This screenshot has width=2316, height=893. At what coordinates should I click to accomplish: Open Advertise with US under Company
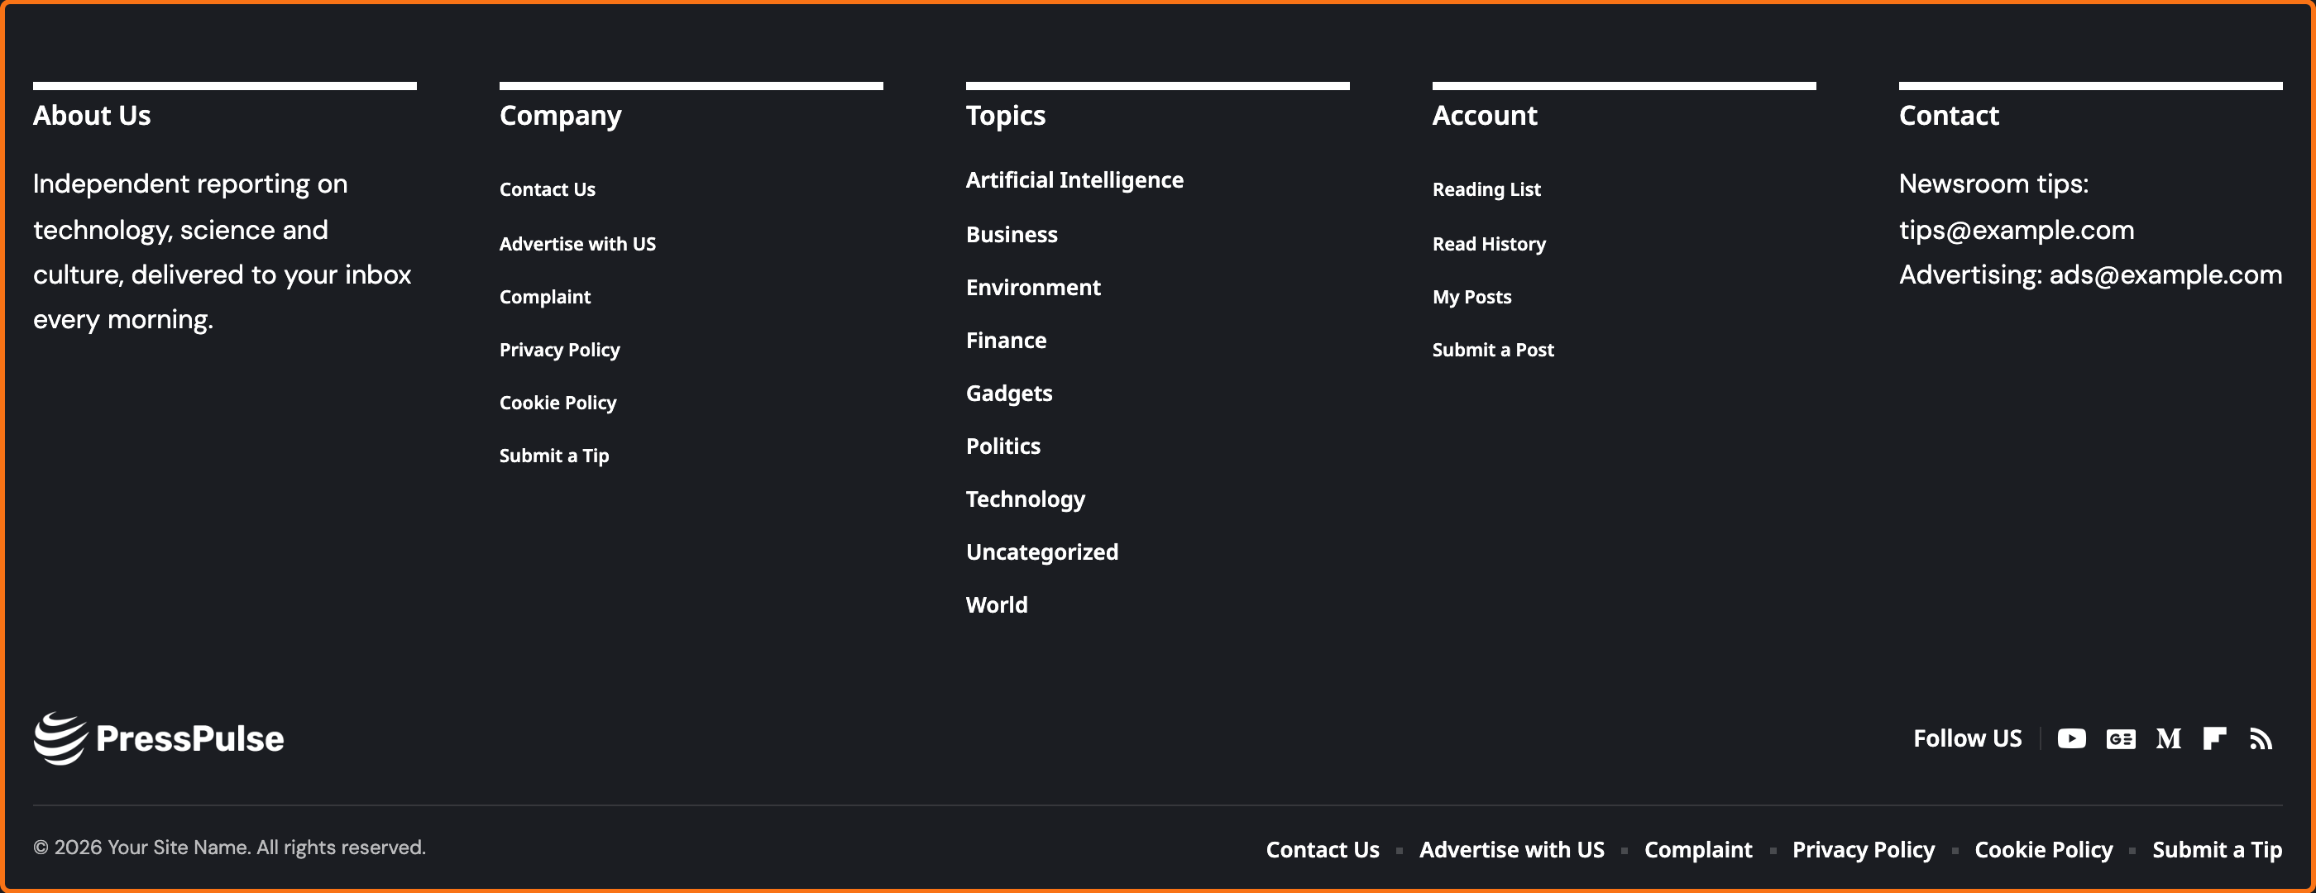click(x=577, y=243)
